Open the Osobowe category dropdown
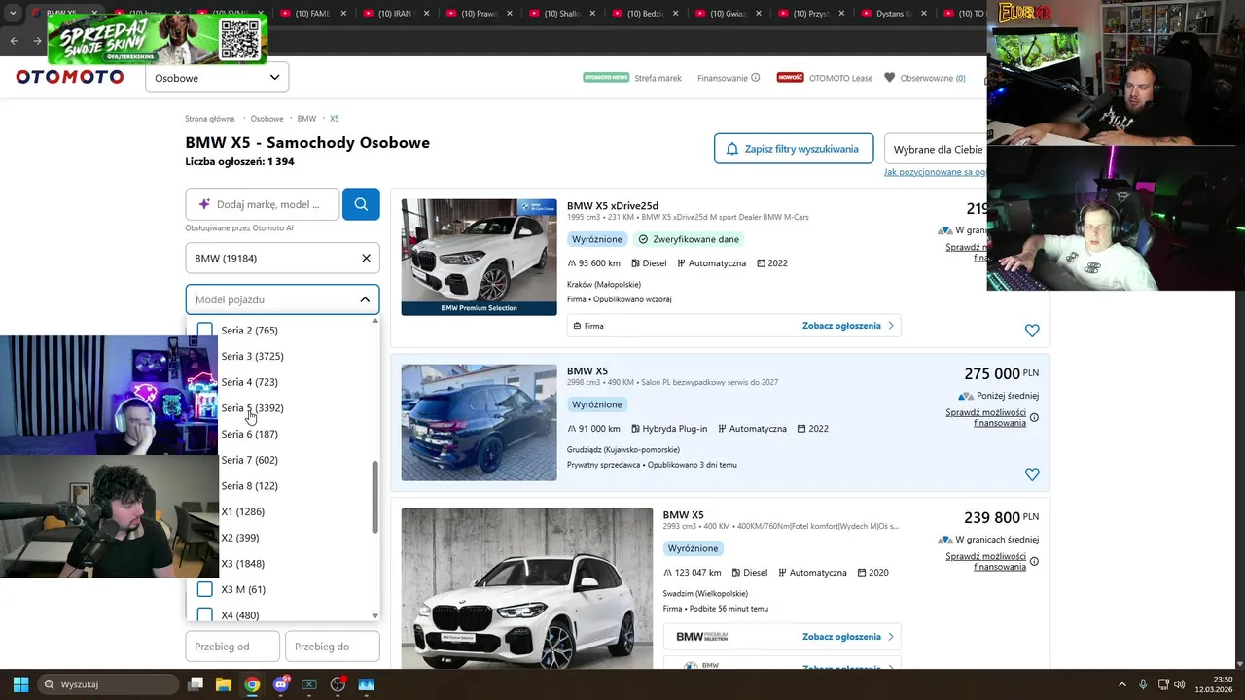 coord(217,78)
